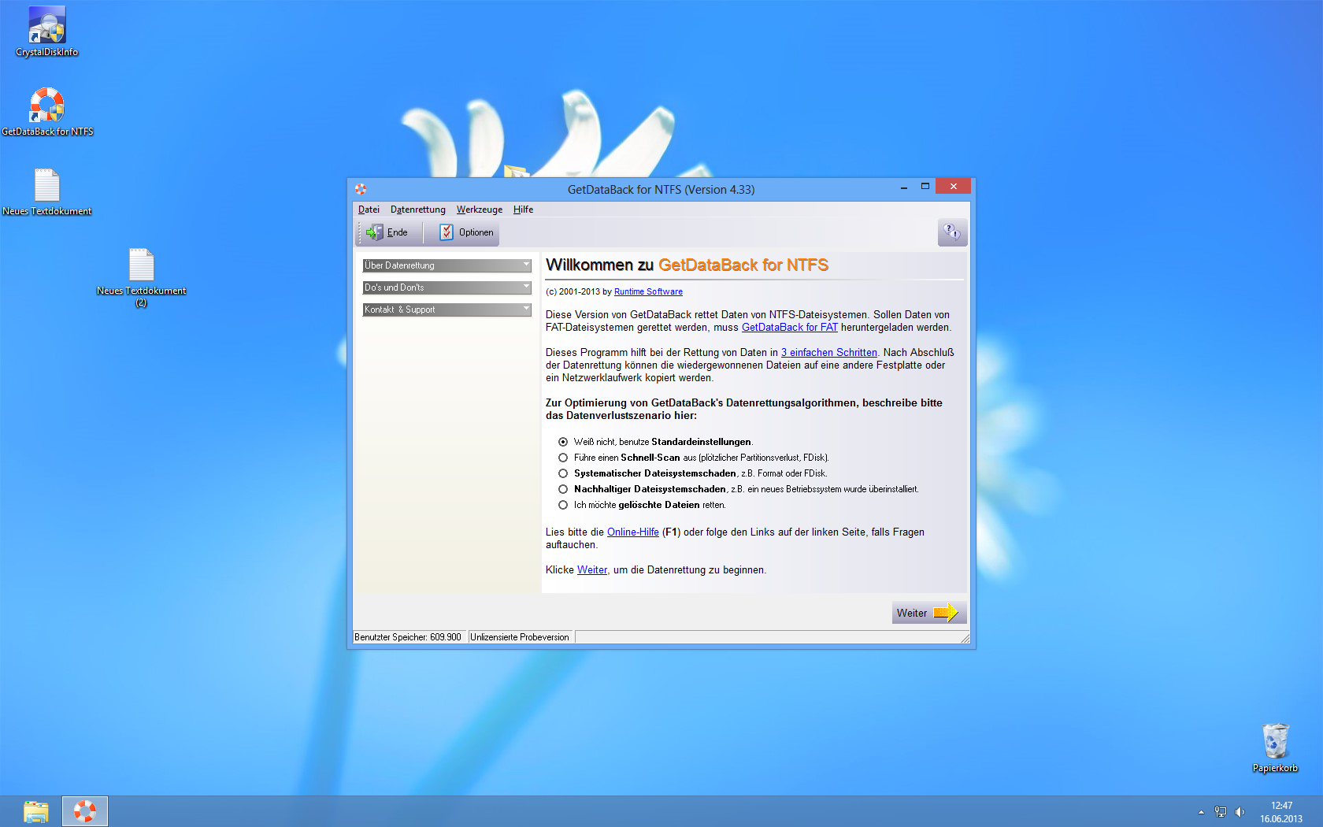Click the volume speaker tray icon
Image resolution: width=1323 pixels, height=827 pixels.
pos(1240,812)
